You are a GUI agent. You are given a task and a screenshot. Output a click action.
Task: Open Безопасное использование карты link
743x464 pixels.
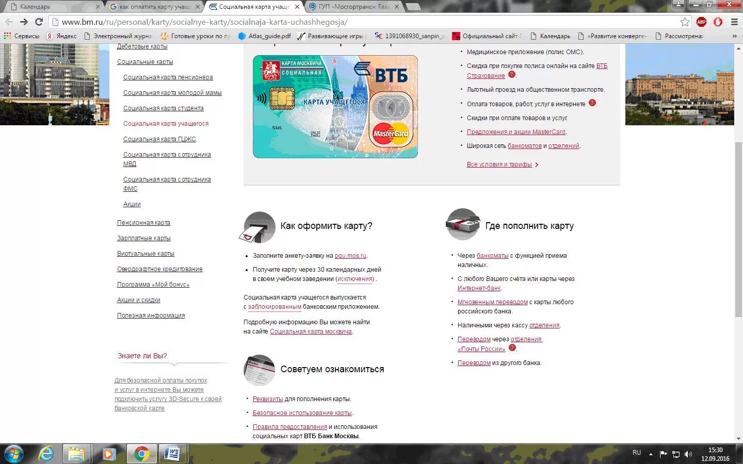[302, 413]
